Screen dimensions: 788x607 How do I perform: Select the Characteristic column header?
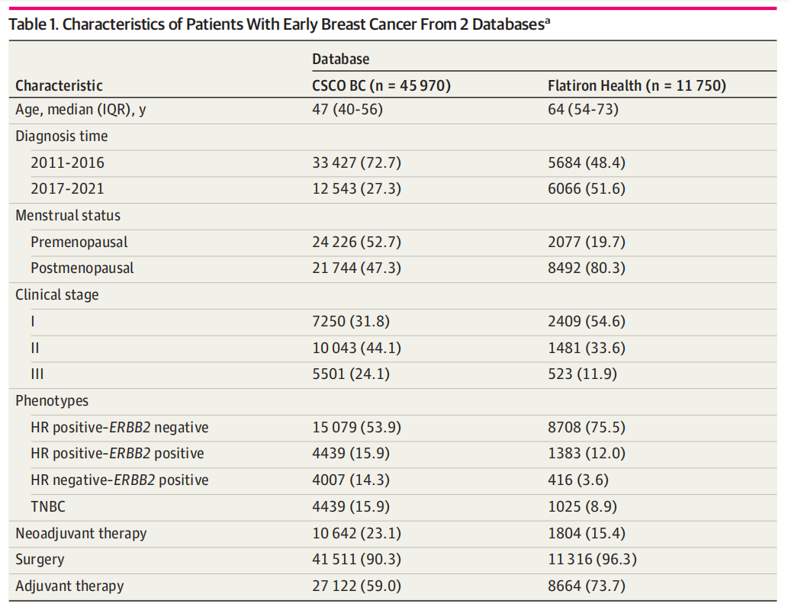59,85
